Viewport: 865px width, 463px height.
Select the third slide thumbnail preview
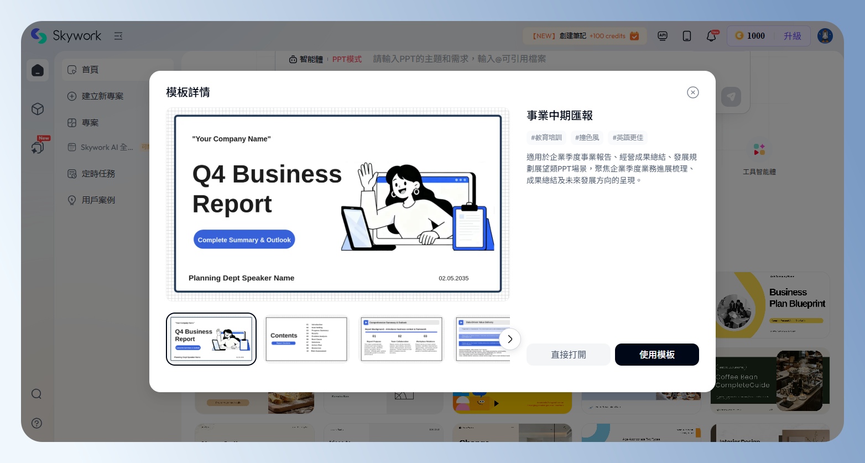[x=402, y=339]
